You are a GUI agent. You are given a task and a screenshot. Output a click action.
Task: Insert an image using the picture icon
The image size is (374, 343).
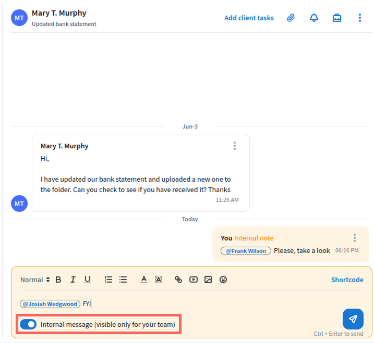click(208, 280)
